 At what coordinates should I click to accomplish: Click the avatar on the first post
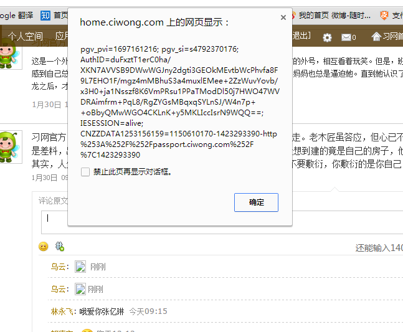(10, 55)
